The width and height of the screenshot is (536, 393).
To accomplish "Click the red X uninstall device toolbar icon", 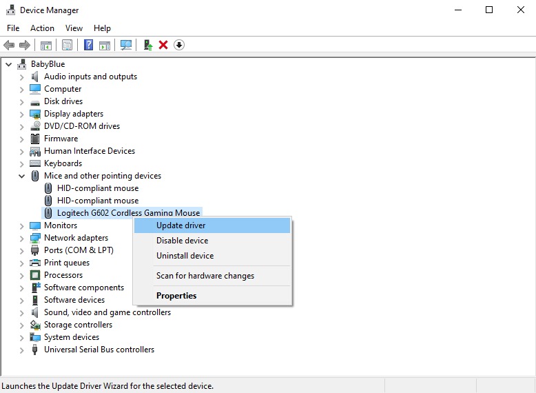I will click(163, 45).
